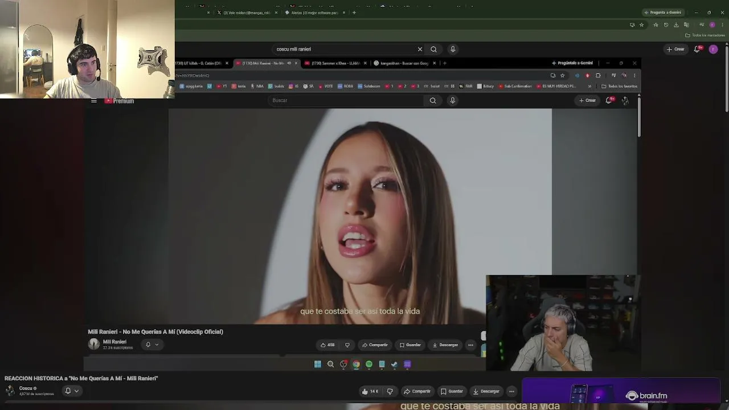Click the inner 'Crear' button
The width and height of the screenshot is (729, 410).
(587, 100)
